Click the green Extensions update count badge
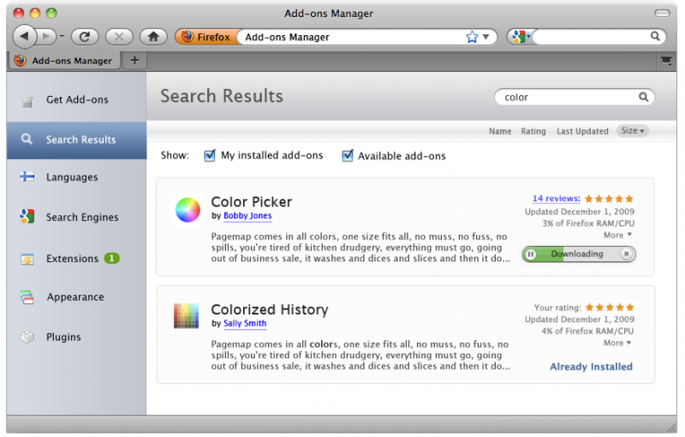Screen dimensions: 685x437 [112, 258]
